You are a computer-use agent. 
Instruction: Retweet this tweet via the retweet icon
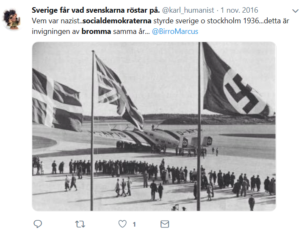80,224
